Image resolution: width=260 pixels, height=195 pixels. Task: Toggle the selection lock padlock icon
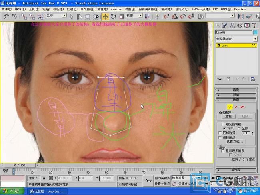(44, 178)
